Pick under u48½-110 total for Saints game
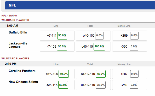The image size is (155, 96). (x=93, y=85)
